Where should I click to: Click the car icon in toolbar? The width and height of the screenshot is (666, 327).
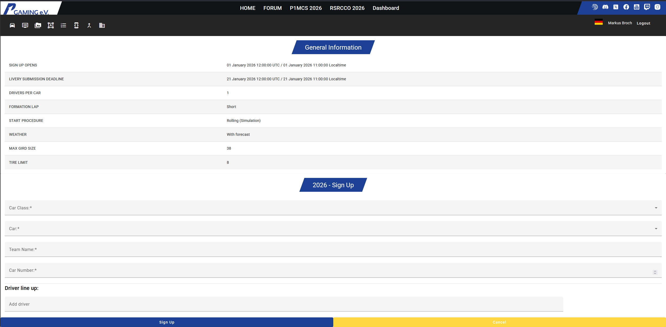(x=12, y=25)
